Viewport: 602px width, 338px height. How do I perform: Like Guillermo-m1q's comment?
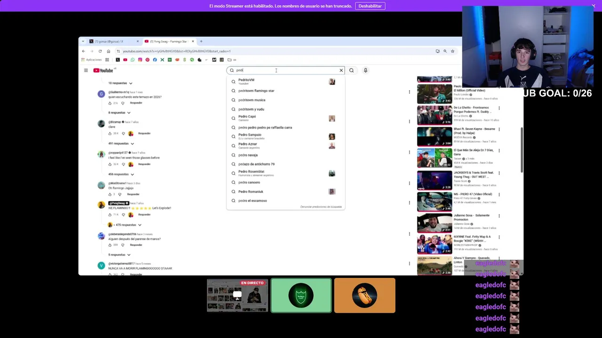pos(110,103)
